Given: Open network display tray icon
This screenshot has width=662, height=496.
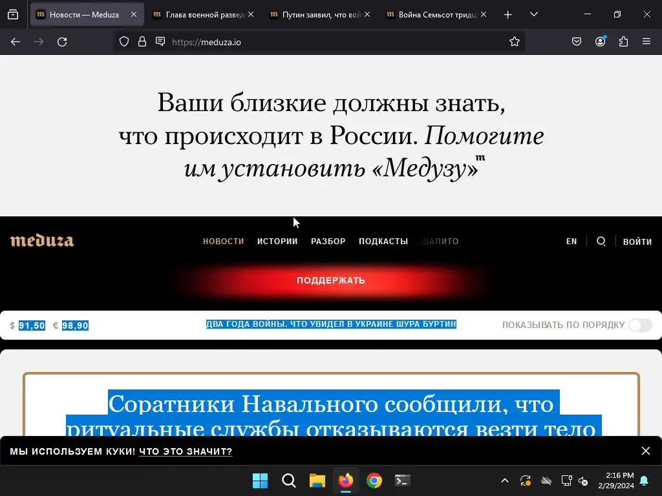Looking at the screenshot, I should (x=566, y=480).
